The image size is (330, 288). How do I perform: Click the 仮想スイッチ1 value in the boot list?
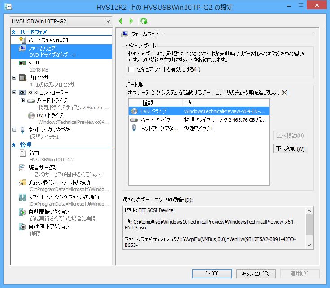(199, 128)
